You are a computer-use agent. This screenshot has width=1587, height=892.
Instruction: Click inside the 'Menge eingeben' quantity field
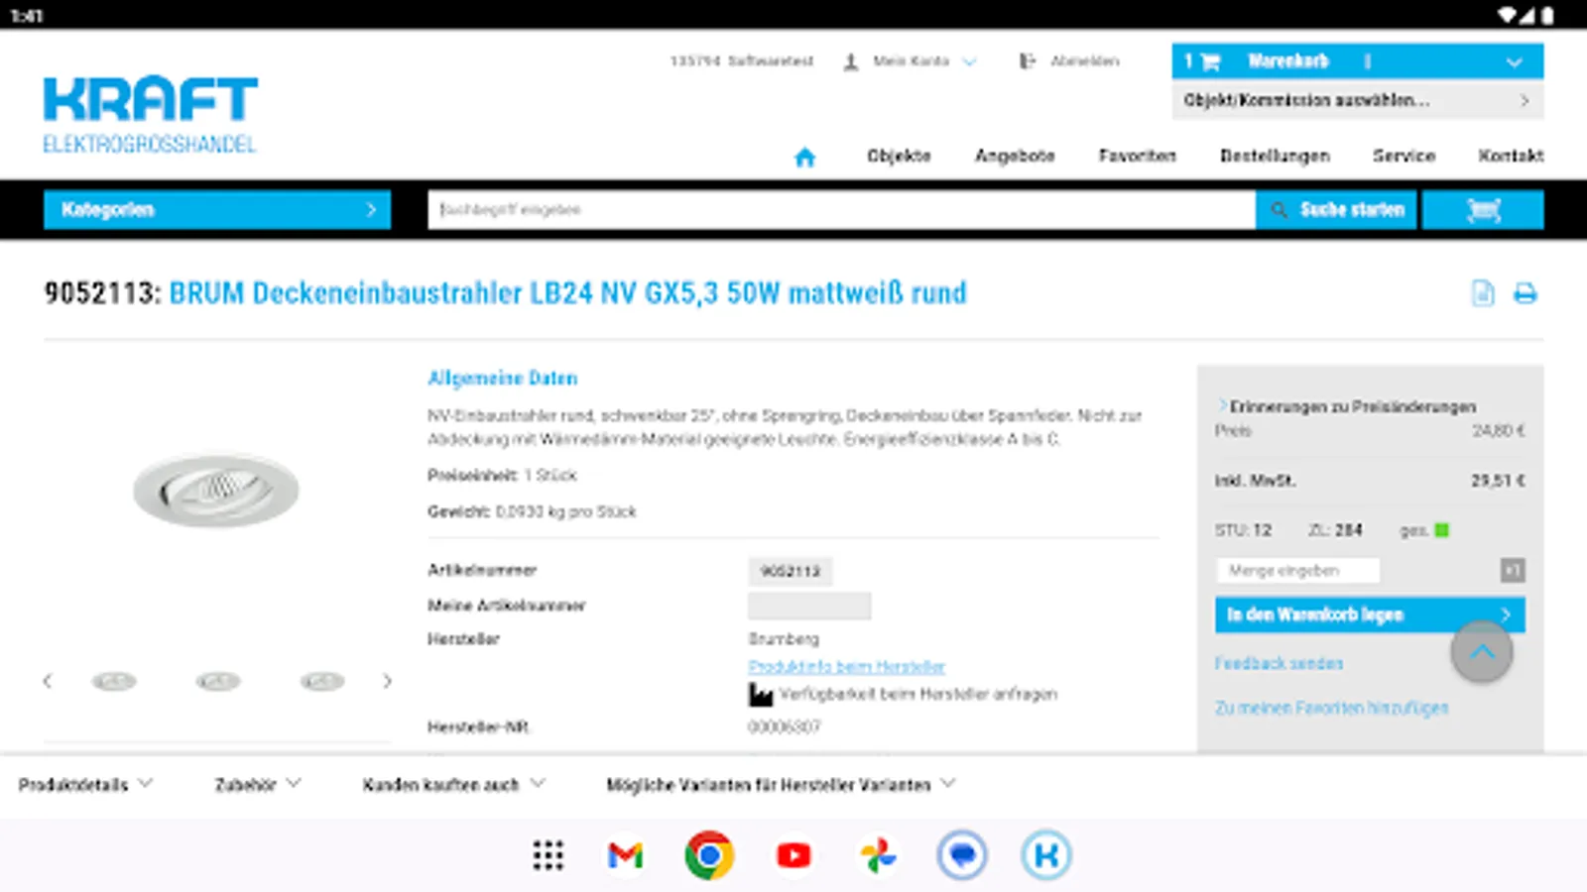pos(1297,570)
